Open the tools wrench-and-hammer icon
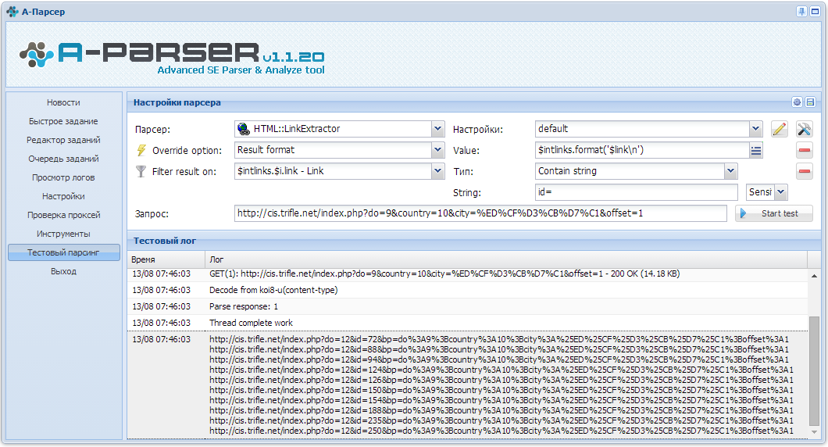This screenshot has width=828, height=447. (805, 129)
